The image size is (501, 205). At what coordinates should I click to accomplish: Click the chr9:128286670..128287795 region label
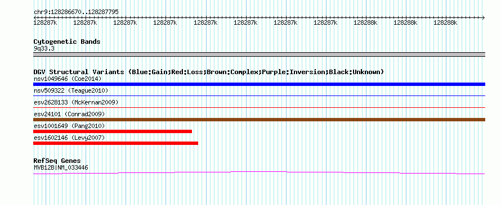coord(76,12)
